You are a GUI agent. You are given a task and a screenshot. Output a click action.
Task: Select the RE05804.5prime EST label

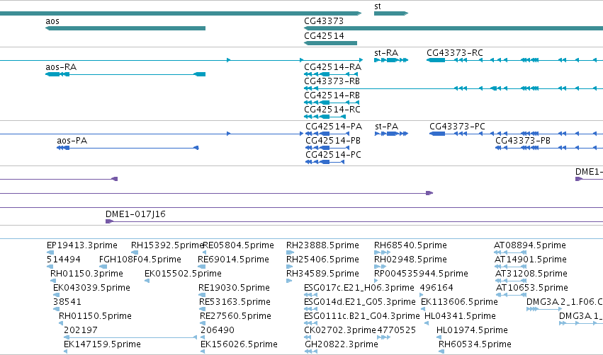click(x=238, y=245)
